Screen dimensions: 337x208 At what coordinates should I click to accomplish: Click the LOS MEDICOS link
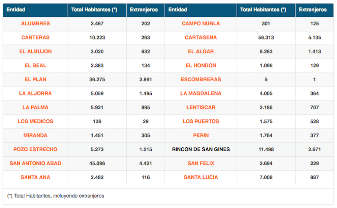click(x=35, y=121)
